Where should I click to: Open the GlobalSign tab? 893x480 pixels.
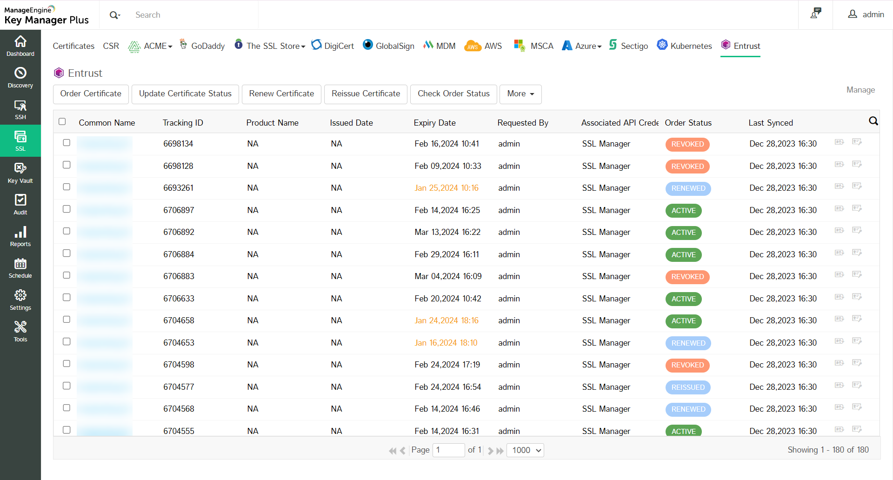[x=388, y=46]
